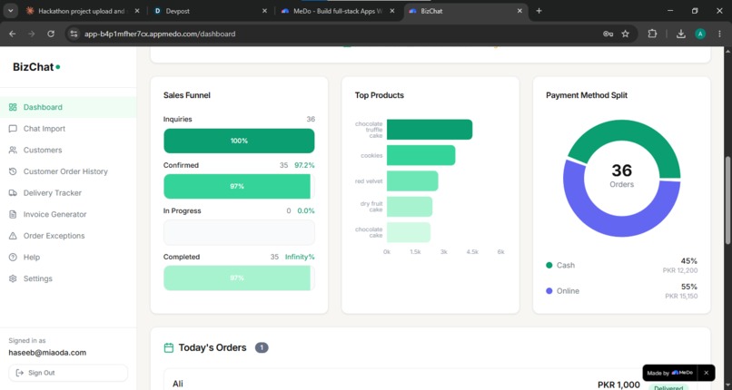Click the Order Exceptions warning triangle icon
This screenshot has height=390, width=732.
click(13, 236)
